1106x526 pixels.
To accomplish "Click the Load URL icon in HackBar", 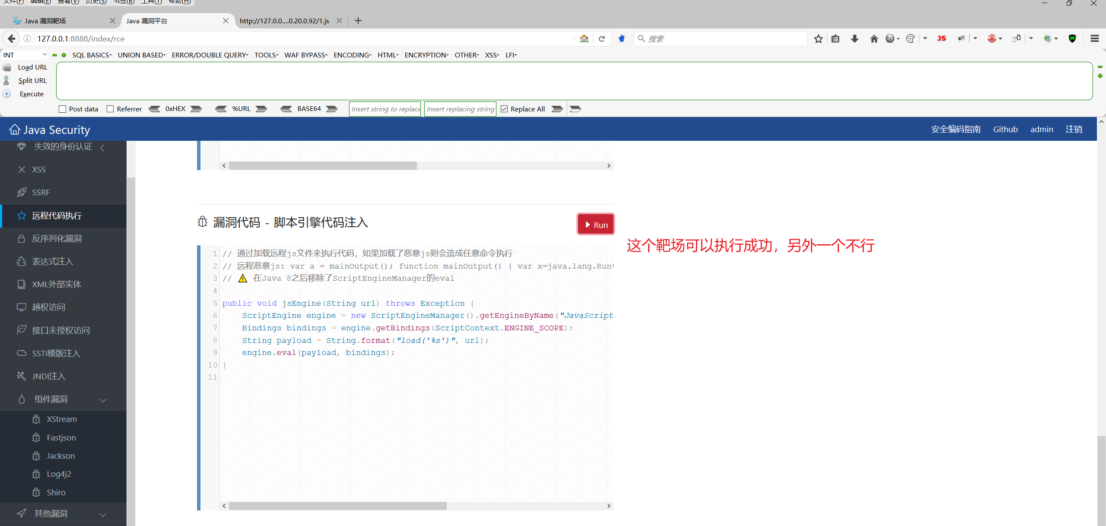I will click(7, 67).
